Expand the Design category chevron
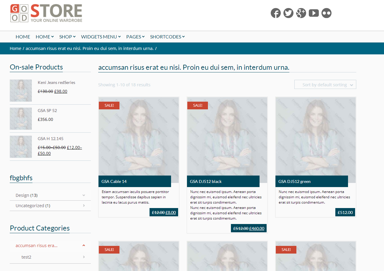This screenshot has height=271, width=384. pyautogui.click(x=84, y=195)
